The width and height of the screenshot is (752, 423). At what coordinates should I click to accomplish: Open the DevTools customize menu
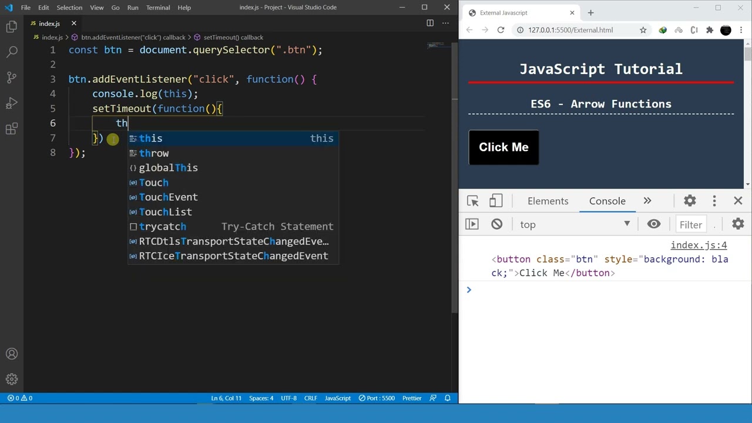click(714, 201)
